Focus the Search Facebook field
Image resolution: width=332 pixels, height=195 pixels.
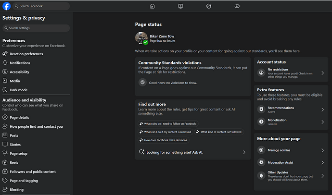pyautogui.click(x=41, y=6)
